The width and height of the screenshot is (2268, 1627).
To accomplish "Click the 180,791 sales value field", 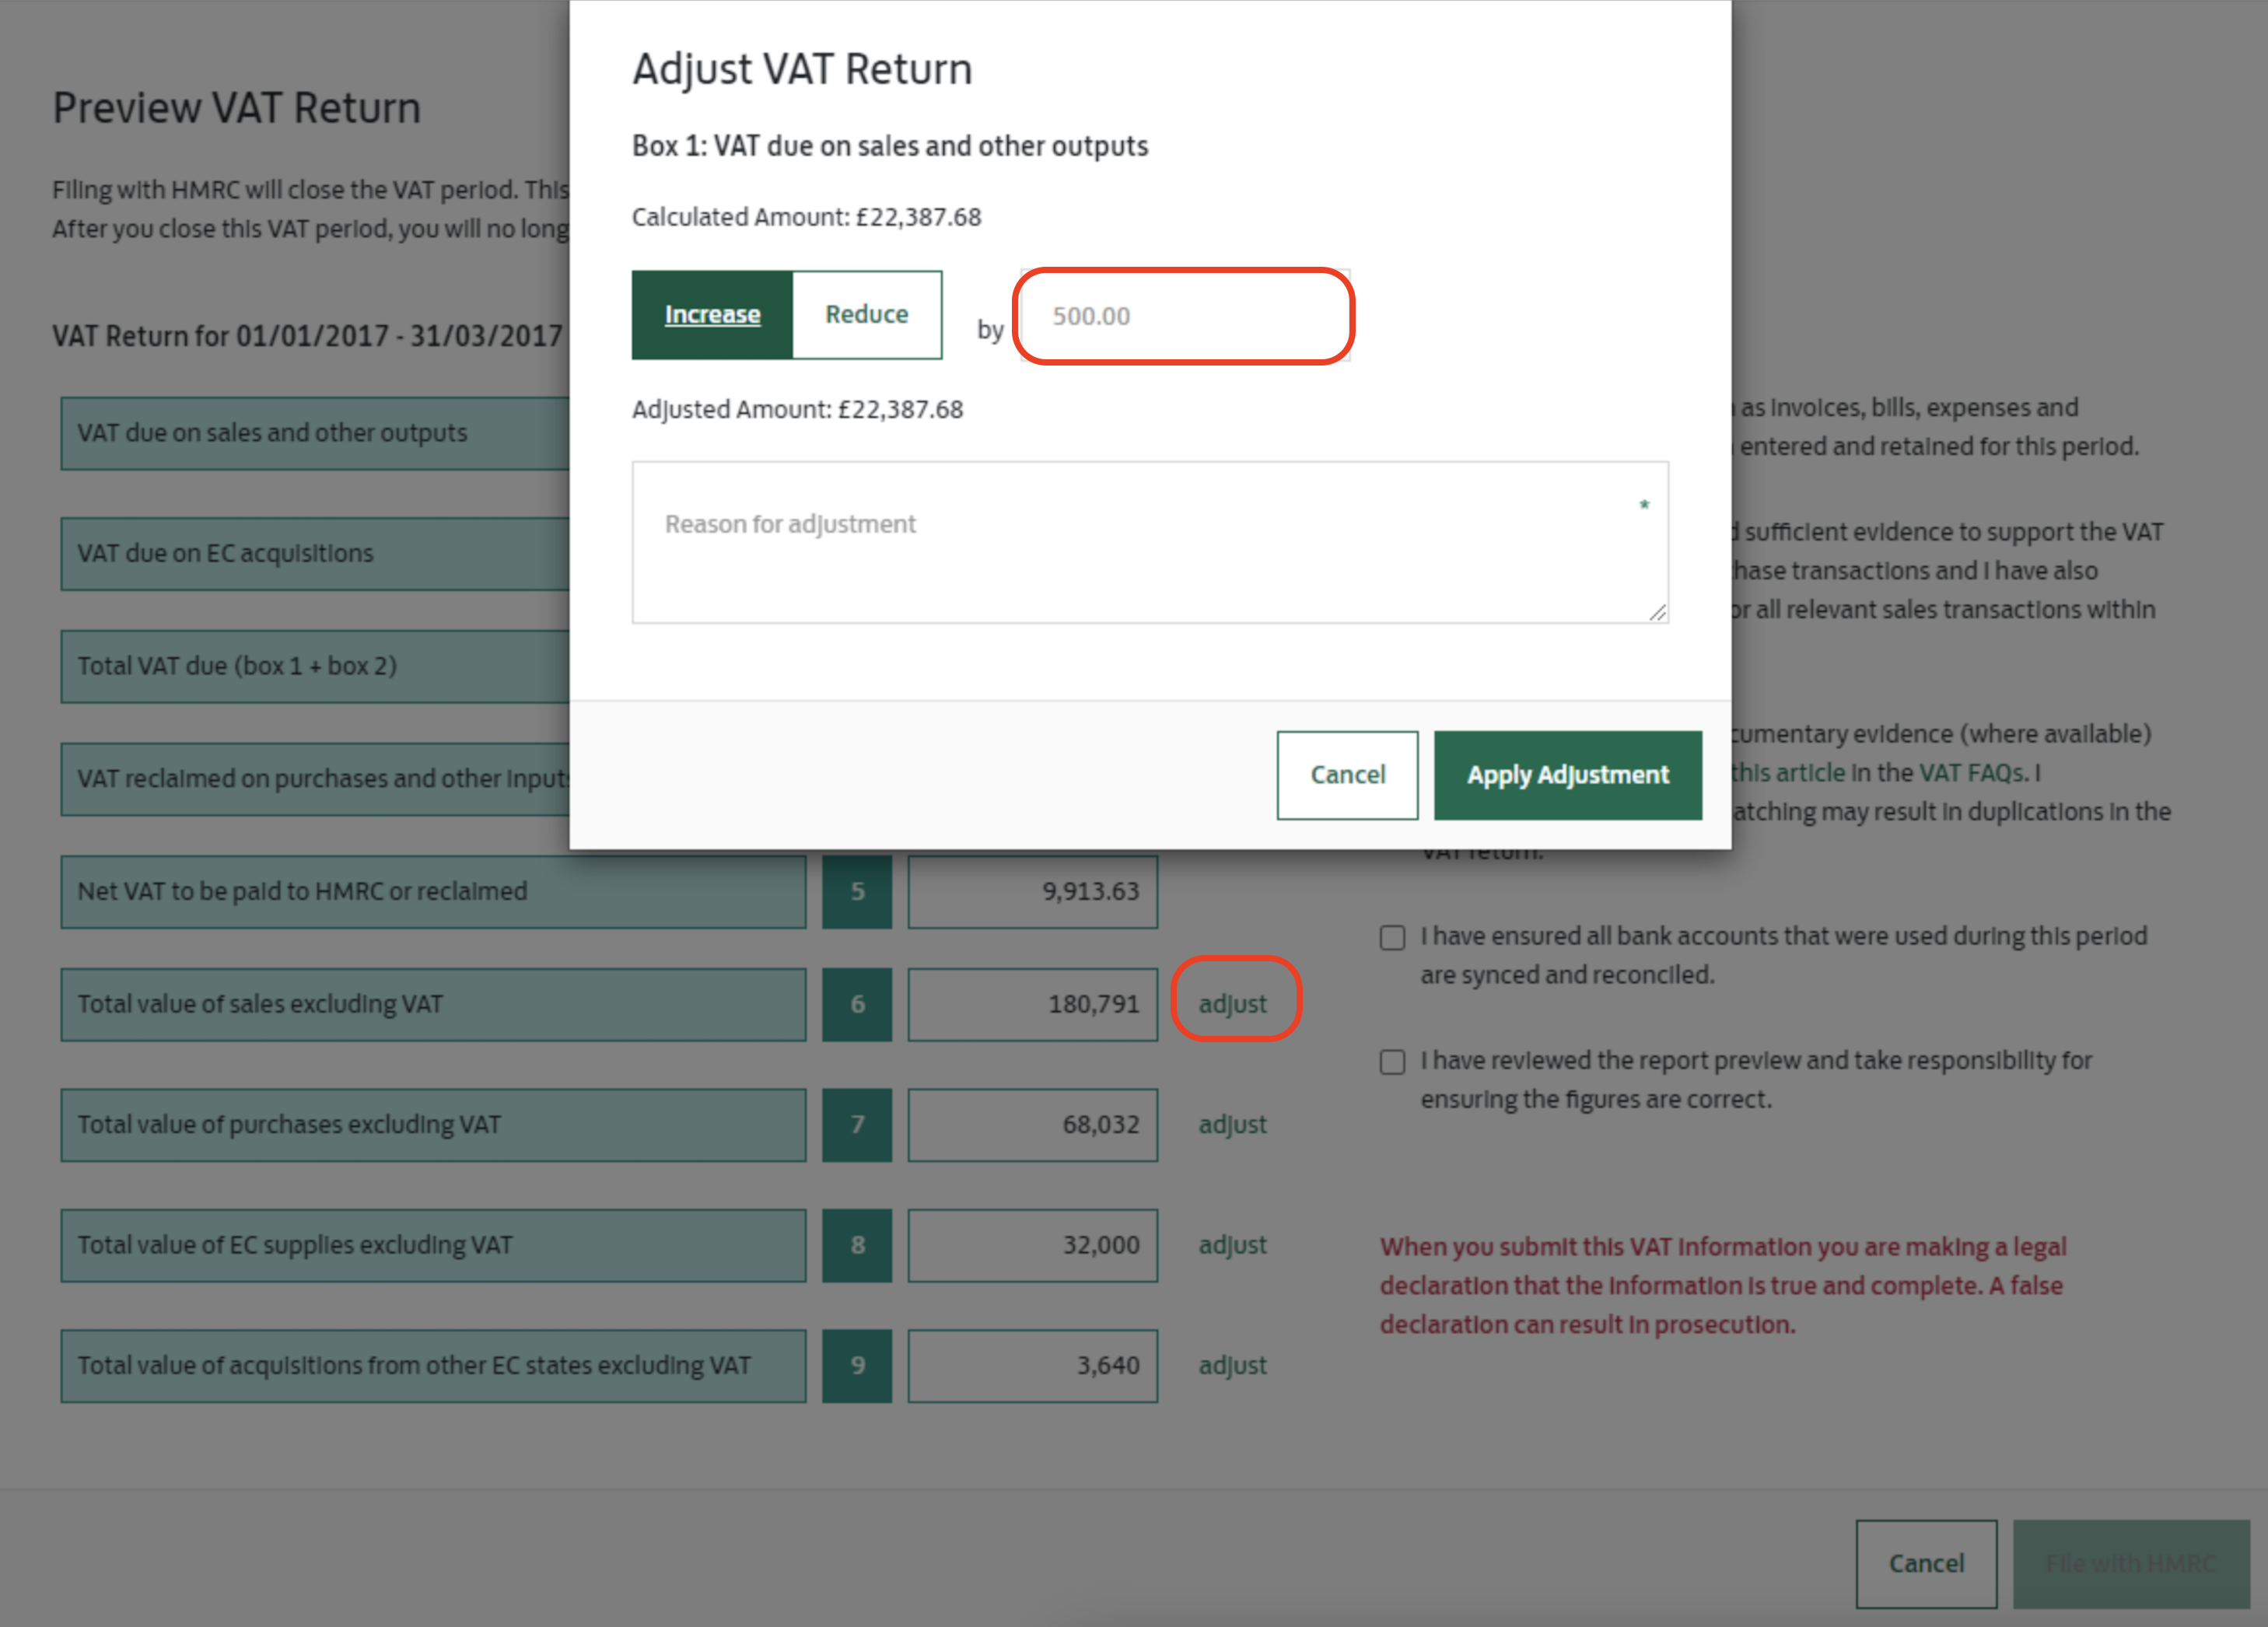I will [x=1032, y=1004].
